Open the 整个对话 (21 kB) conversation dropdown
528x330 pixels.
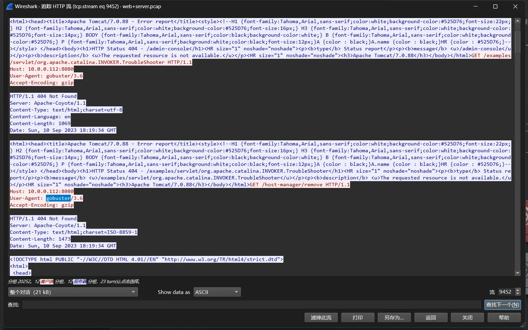[x=73, y=292]
